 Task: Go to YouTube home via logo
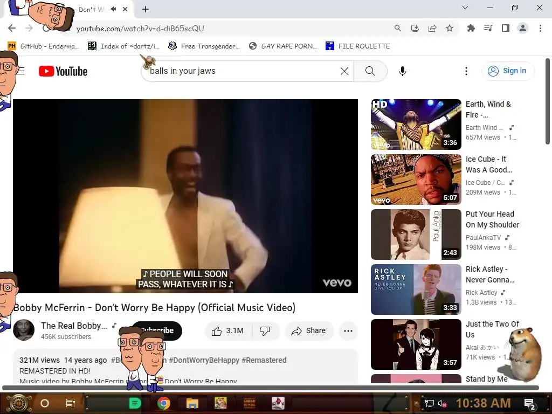point(63,71)
